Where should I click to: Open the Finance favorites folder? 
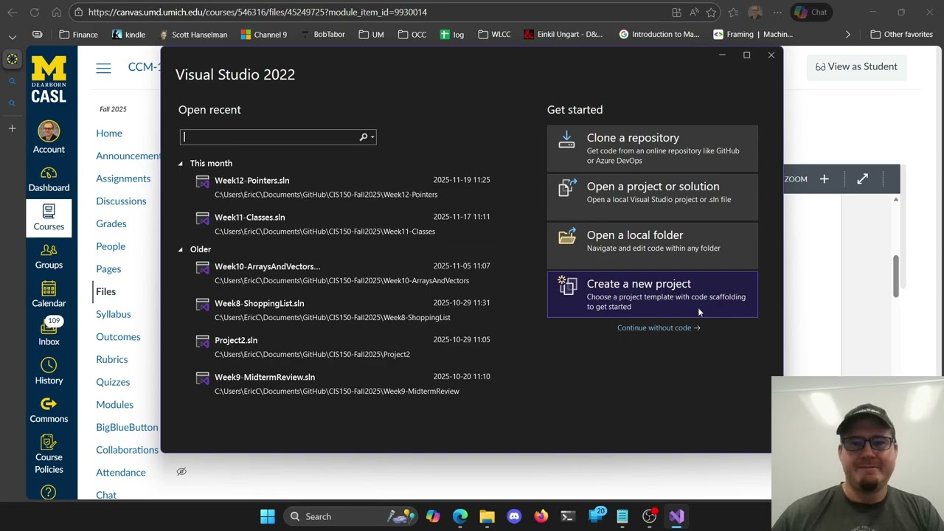pyautogui.click(x=78, y=35)
